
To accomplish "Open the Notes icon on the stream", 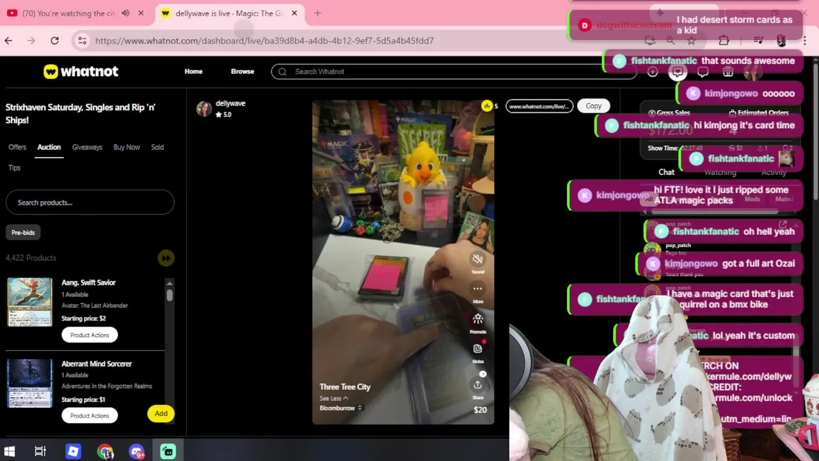I will coord(477,348).
